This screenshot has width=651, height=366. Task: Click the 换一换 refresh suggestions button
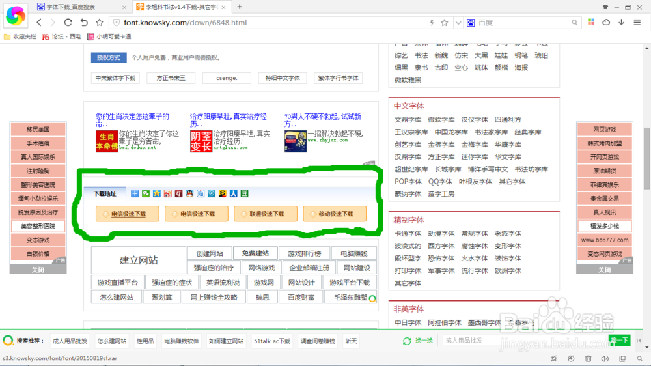click(x=418, y=341)
